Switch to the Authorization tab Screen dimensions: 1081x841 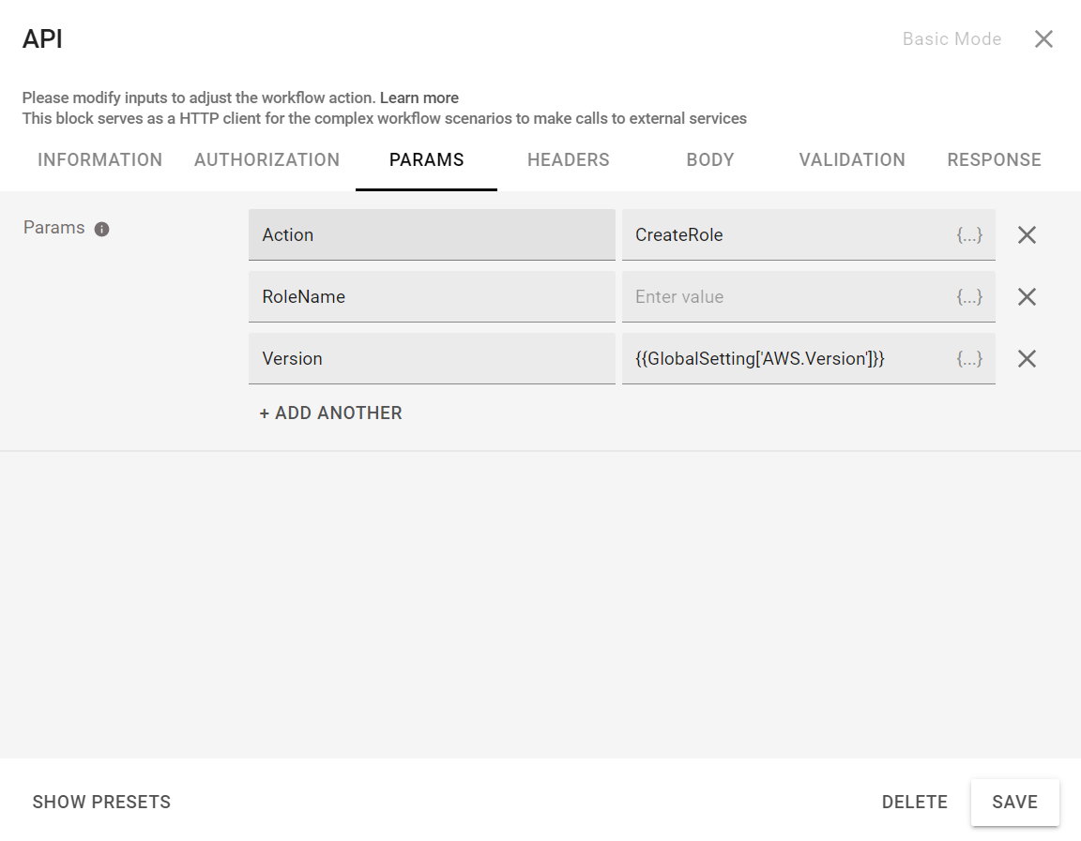[266, 160]
